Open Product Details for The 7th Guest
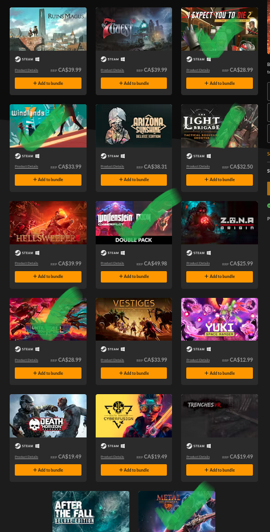The height and width of the screenshot is (532, 270). click(x=112, y=70)
